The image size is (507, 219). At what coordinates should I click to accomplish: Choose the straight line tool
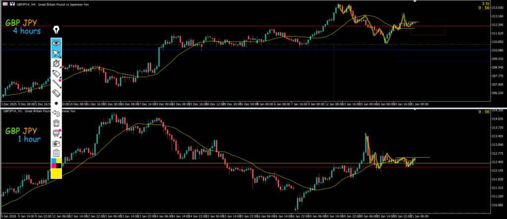[56, 83]
